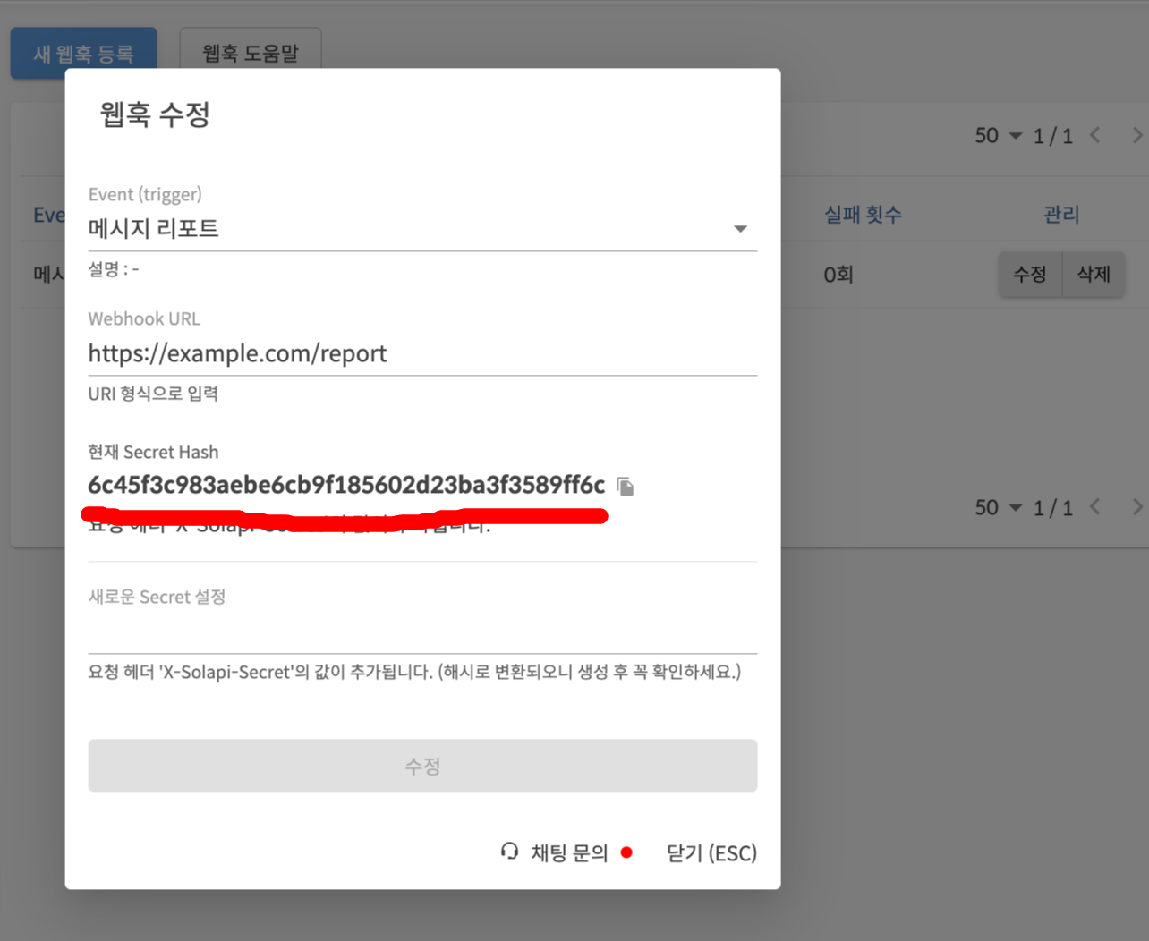This screenshot has height=941, width=1149.
Task: Expand the top rows-per-page 50 selector
Action: click(x=998, y=136)
